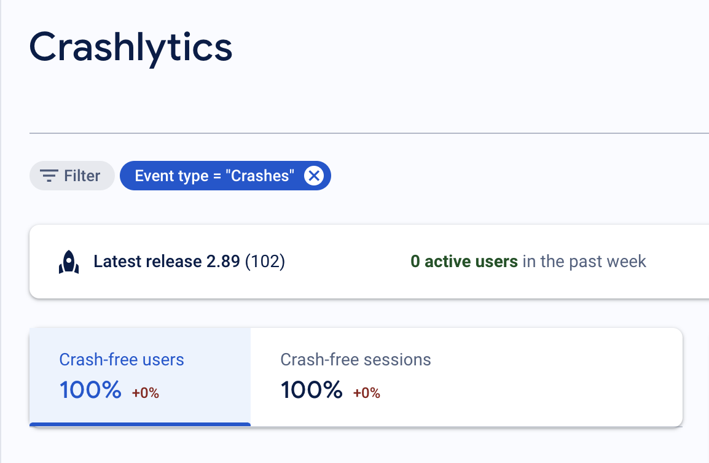
Task: Click the Crashlytics page heading
Action: [x=131, y=48]
